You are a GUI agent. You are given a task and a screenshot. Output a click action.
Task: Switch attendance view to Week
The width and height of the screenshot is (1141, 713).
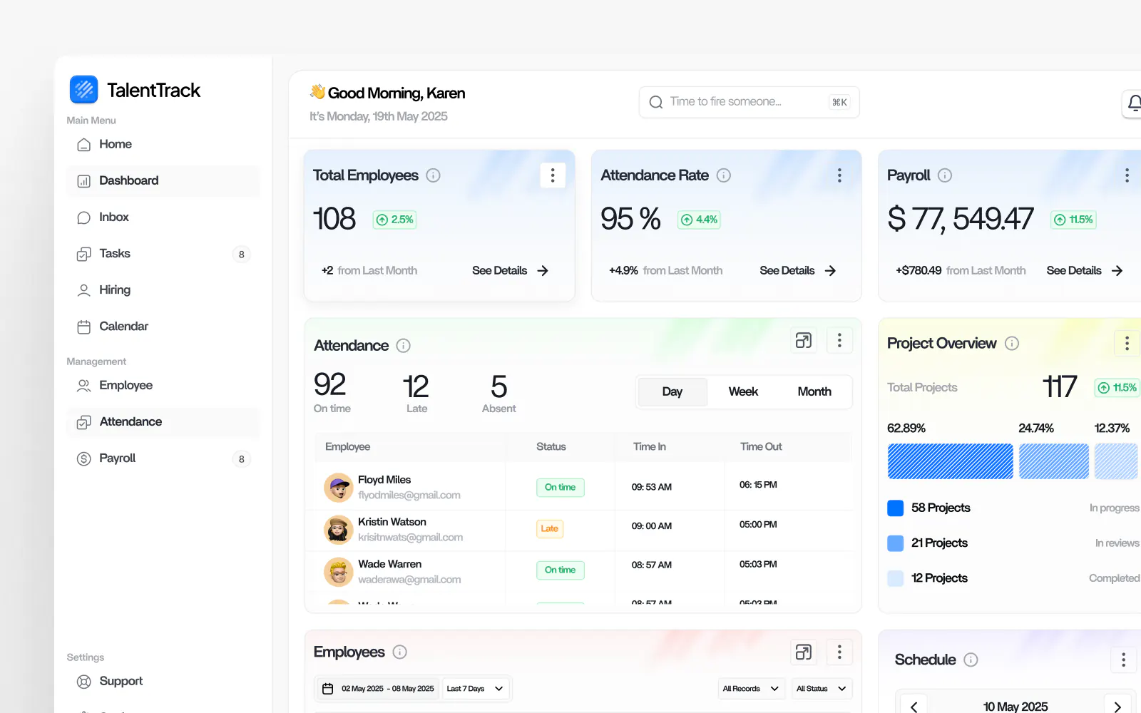(743, 392)
